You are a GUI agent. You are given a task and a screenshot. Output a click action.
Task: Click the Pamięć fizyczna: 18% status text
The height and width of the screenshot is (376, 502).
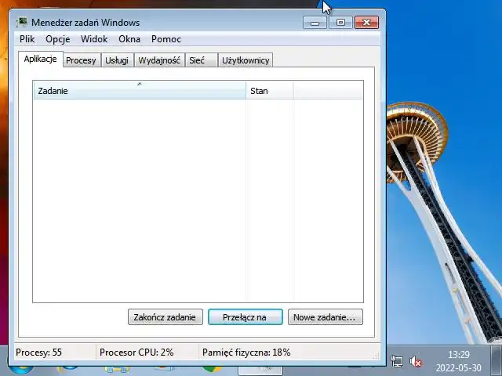pos(246,352)
